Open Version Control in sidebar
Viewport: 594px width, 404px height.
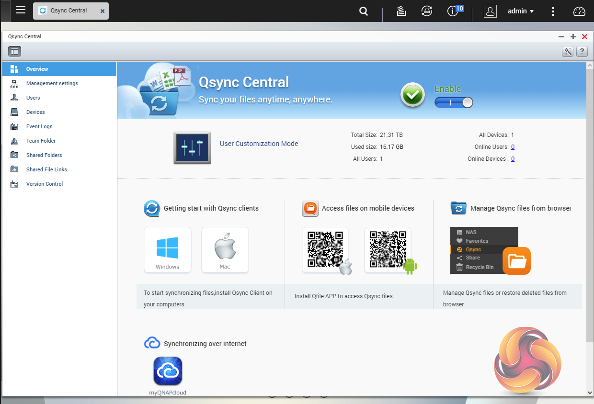tap(44, 184)
